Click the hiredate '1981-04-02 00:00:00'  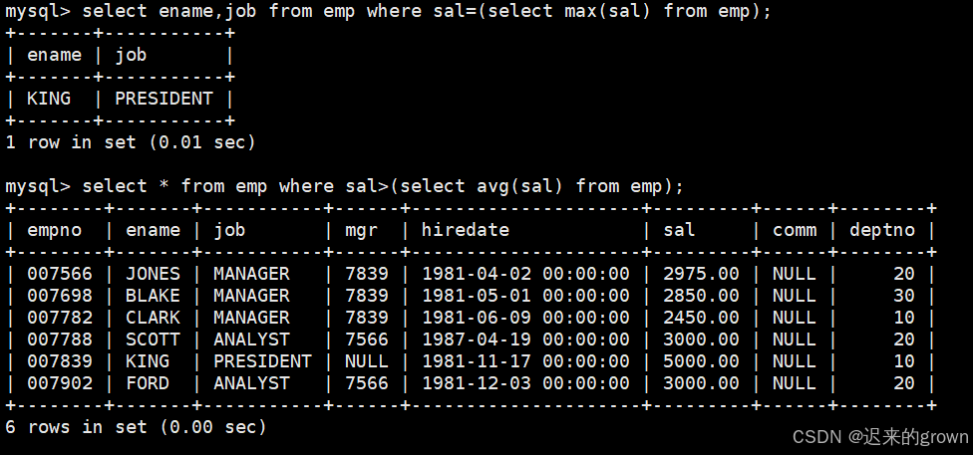pyautogui.click(x=525, y=274)
